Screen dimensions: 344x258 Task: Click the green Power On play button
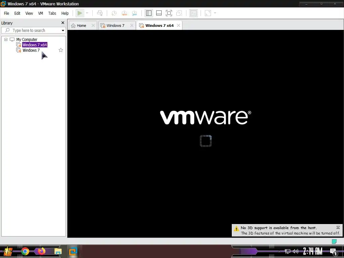click(80, 13)
